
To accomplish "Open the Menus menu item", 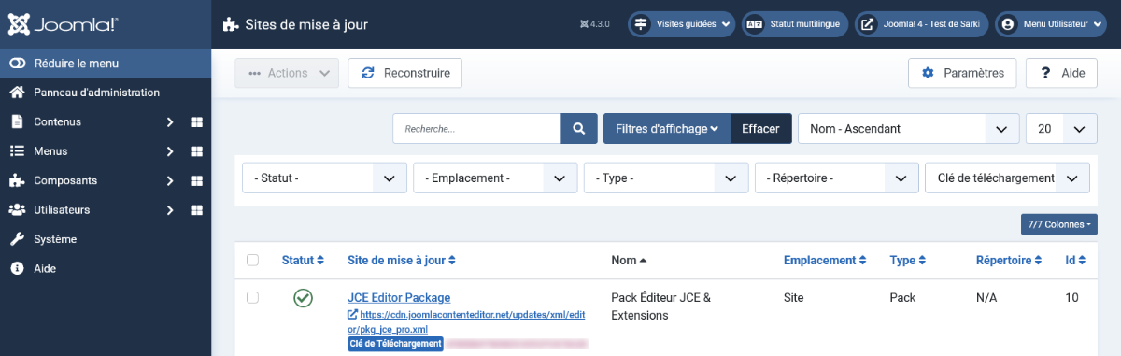I will 50,150.
